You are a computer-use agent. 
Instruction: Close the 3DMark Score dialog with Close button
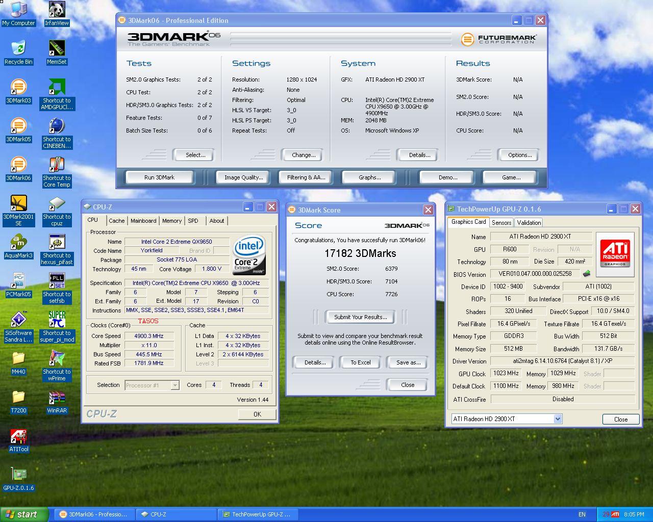[x=408, y=385]
